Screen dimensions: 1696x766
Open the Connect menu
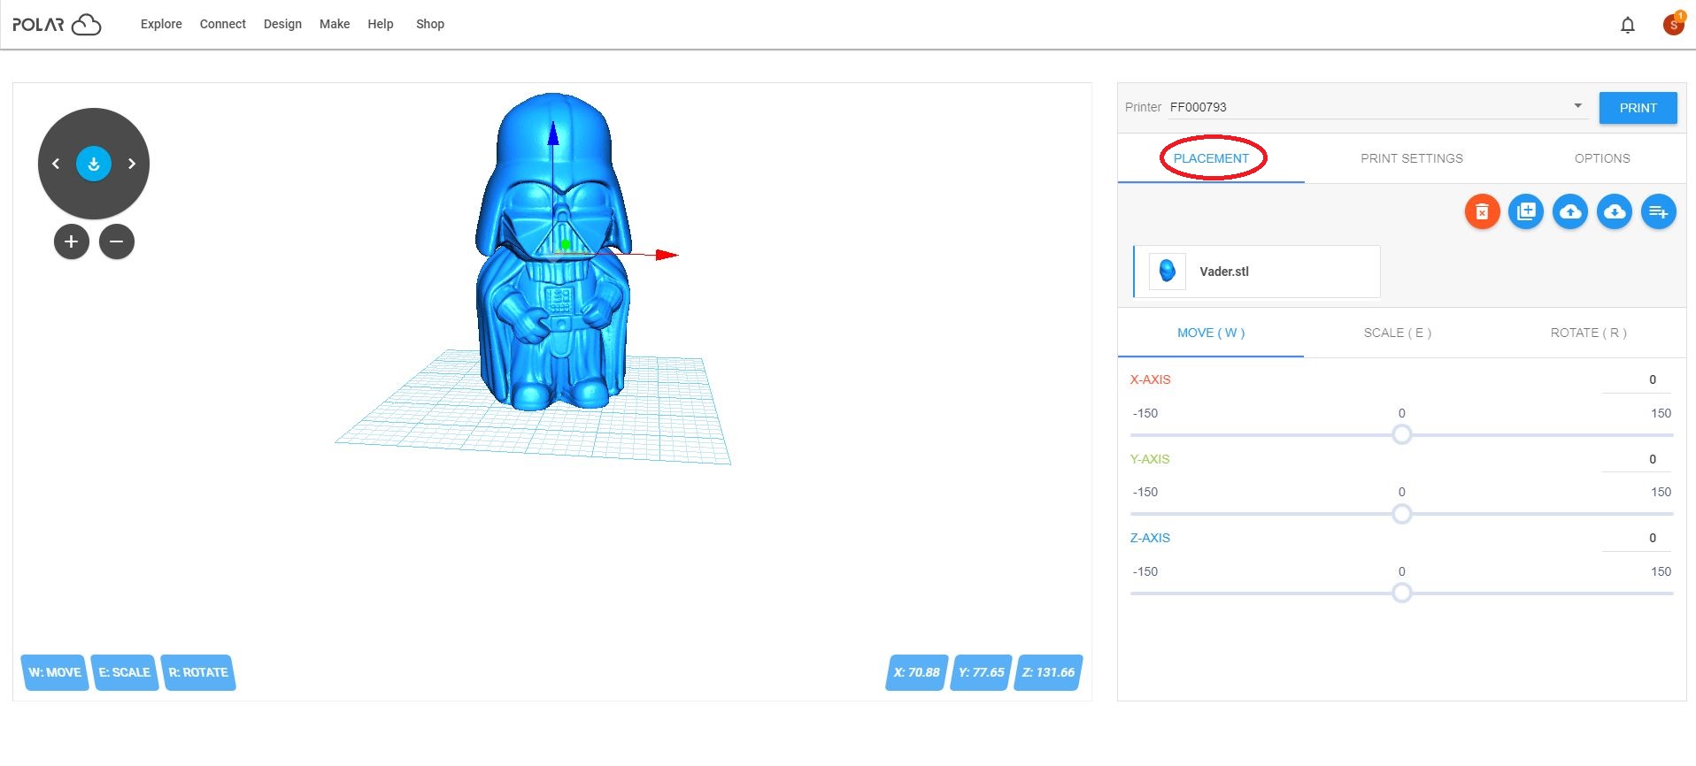coord(223,24)
